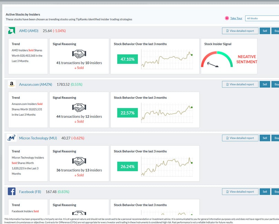Click '41 transactions by 10 insiders' text
This screenshot has height=224, width=279.
(x=79, y=63)
